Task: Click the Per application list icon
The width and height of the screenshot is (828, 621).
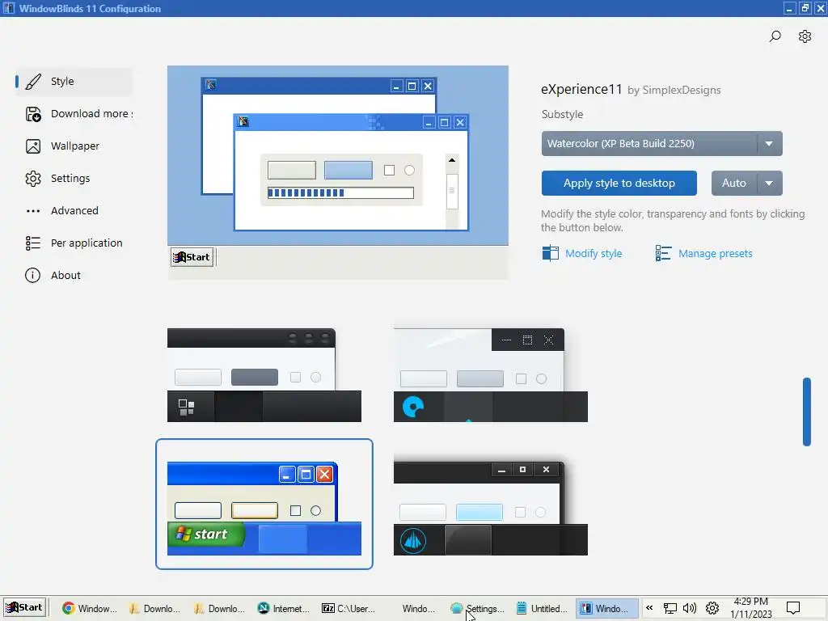Action: pos(32,243)
